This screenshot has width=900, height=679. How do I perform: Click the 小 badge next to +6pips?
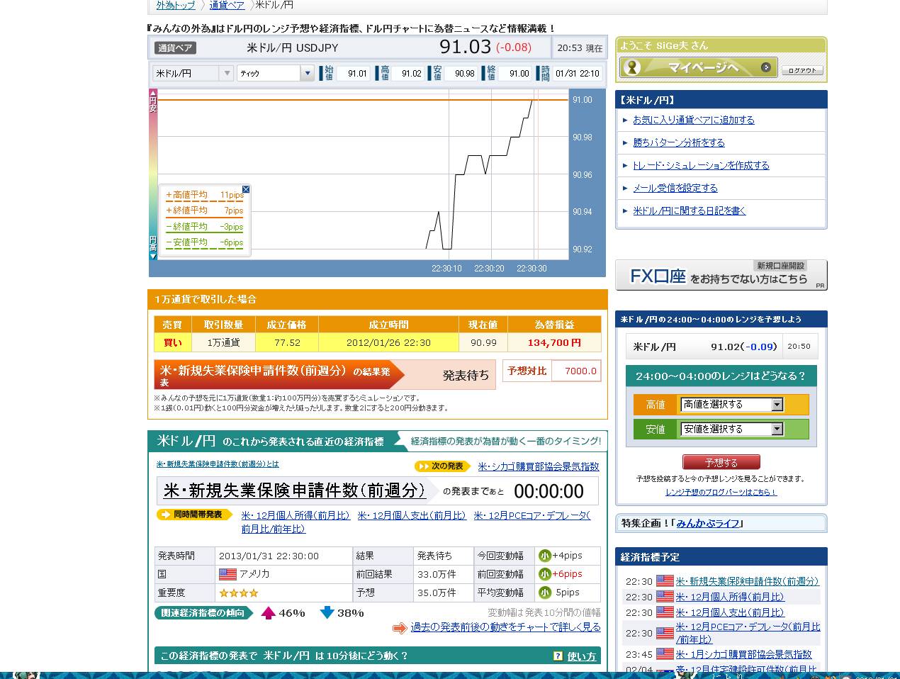544,574
